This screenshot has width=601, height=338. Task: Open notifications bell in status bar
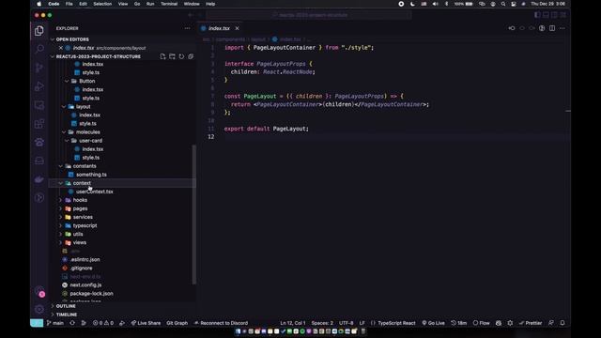[562, 323]
